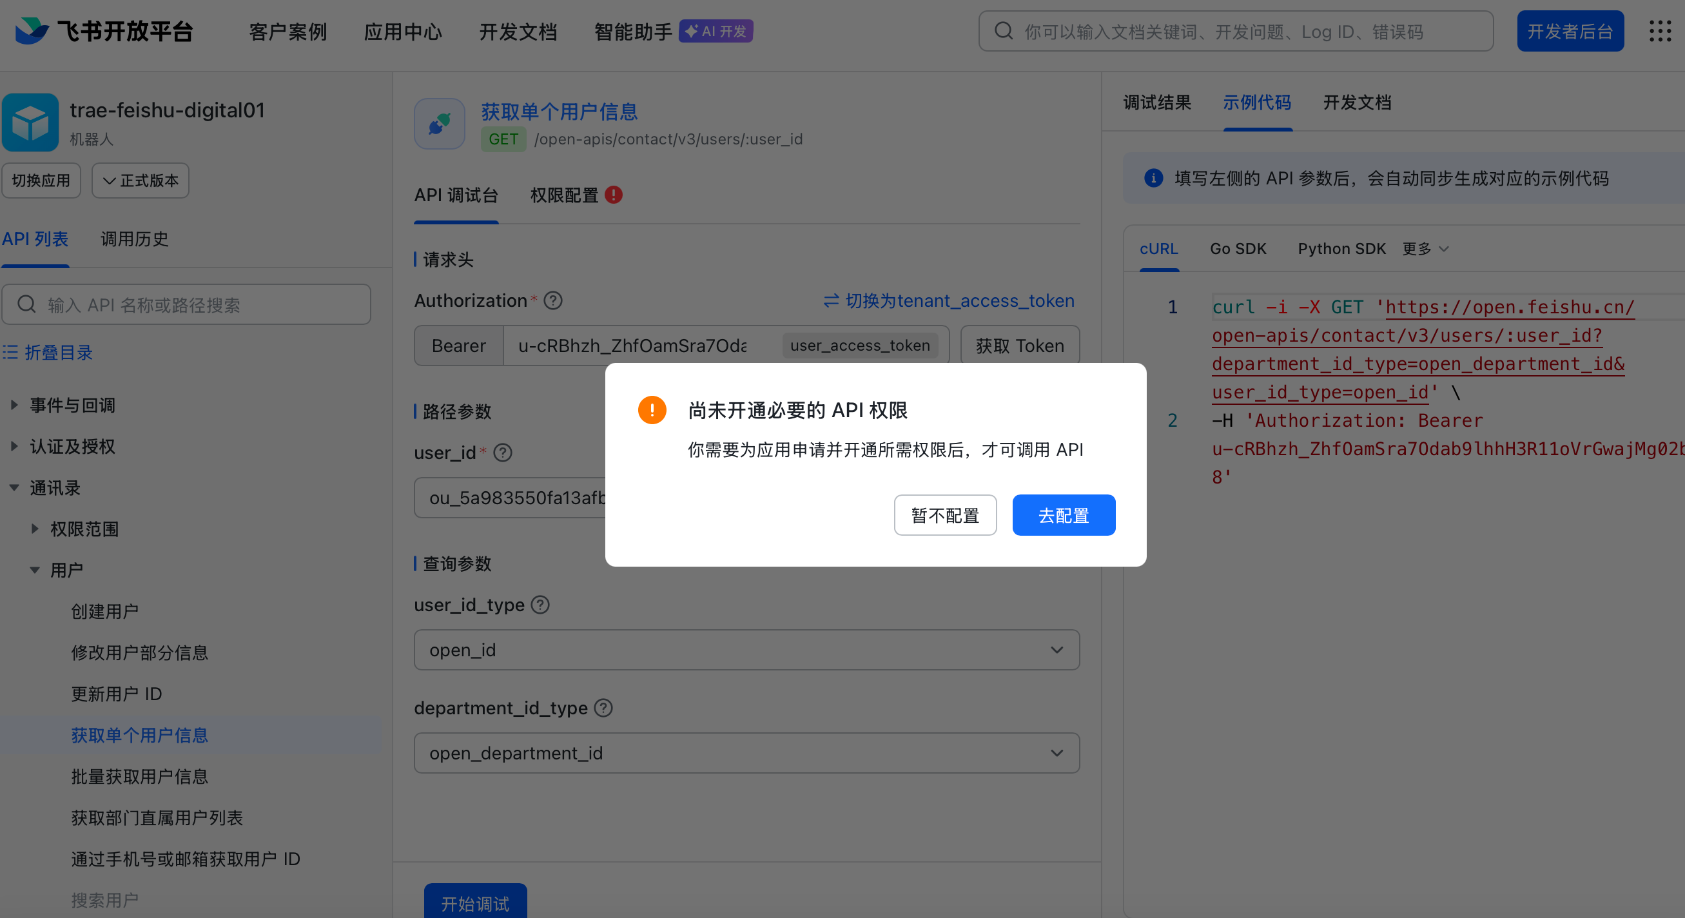Click the 去配置 button in the dialog
Viewport: 1685px width, 918px height.
(x=1064, y=515)
